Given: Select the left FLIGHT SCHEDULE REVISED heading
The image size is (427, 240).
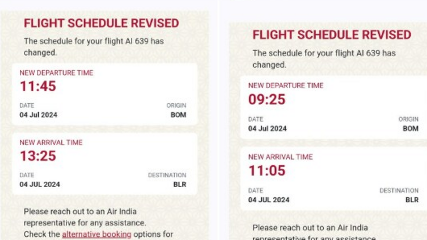Looking at the screenshot, I should [101, 23].
